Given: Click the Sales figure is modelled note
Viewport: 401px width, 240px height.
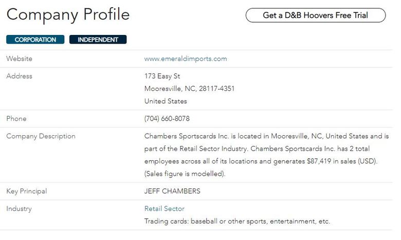Looking at the screenshot, I should tap(185, 174).
